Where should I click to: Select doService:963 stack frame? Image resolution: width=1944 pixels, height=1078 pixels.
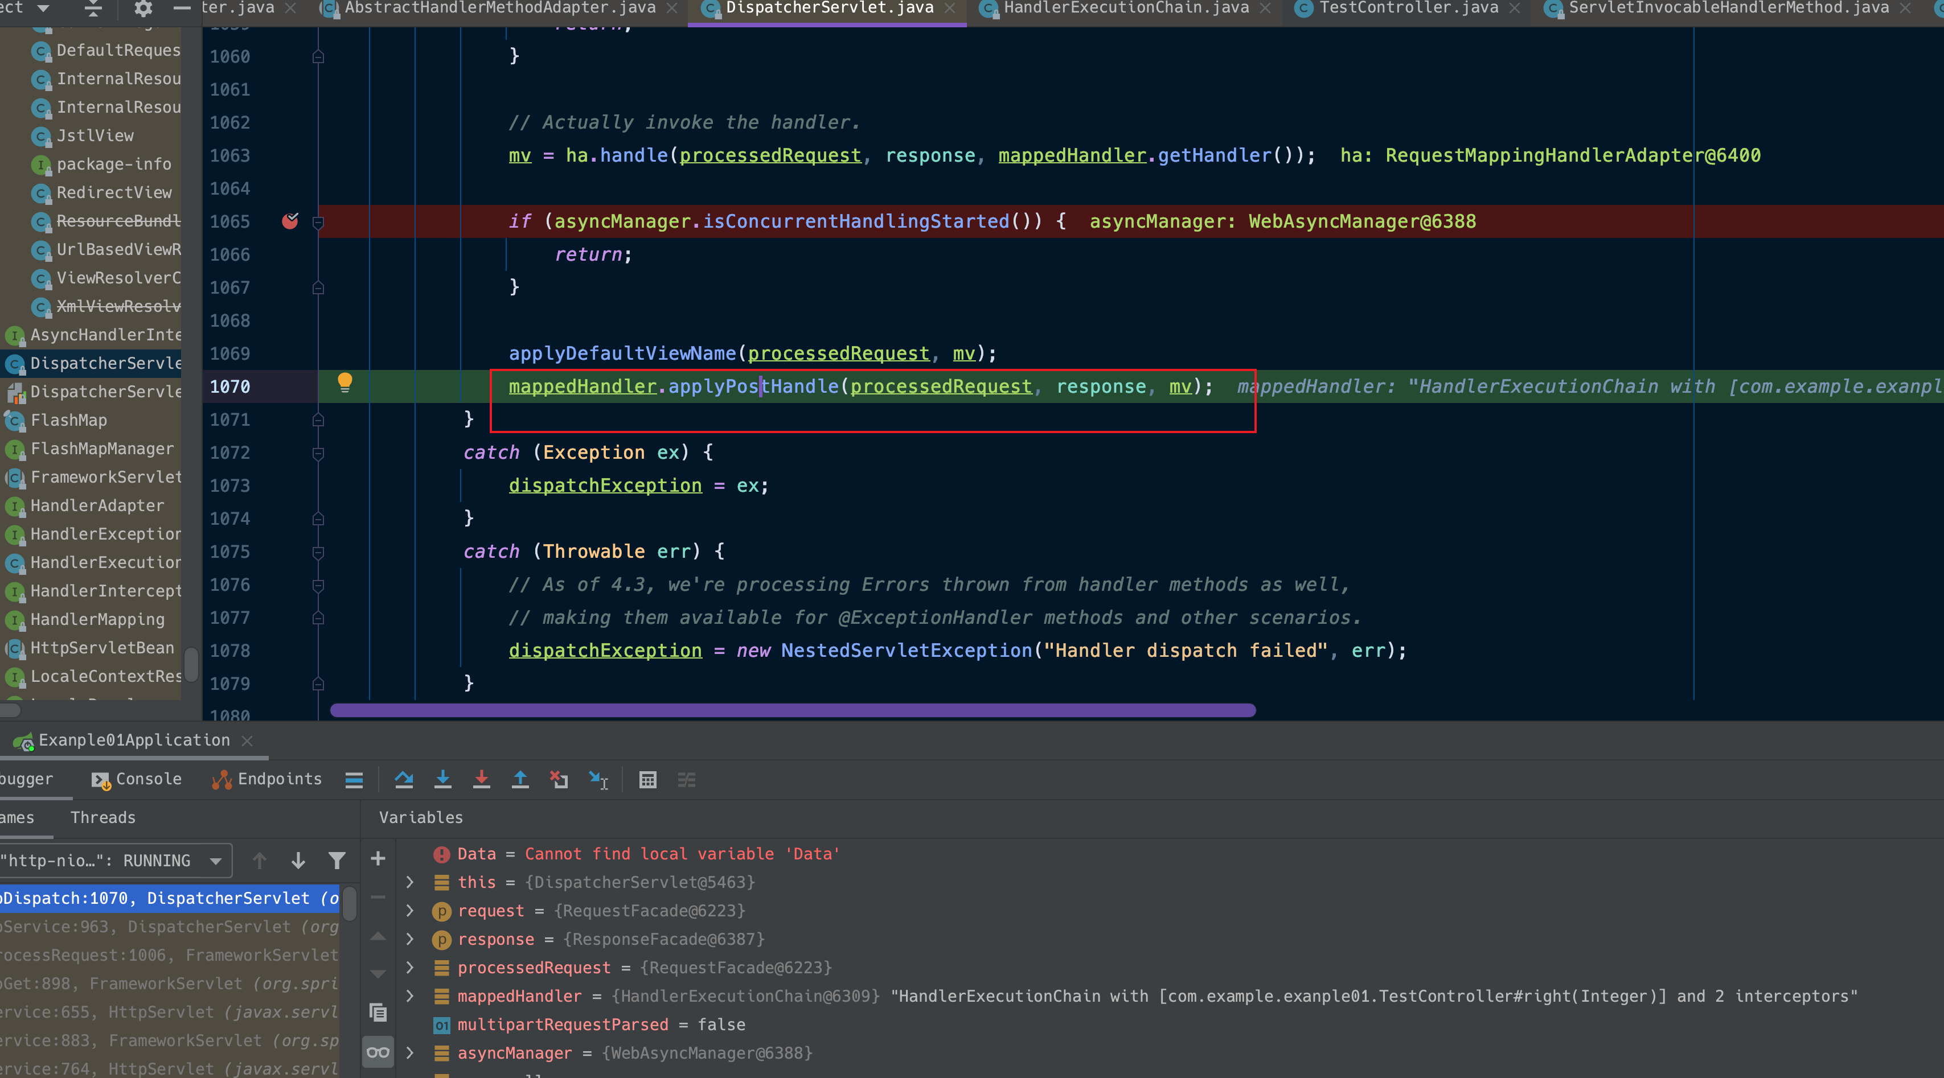tap(171, 927)
